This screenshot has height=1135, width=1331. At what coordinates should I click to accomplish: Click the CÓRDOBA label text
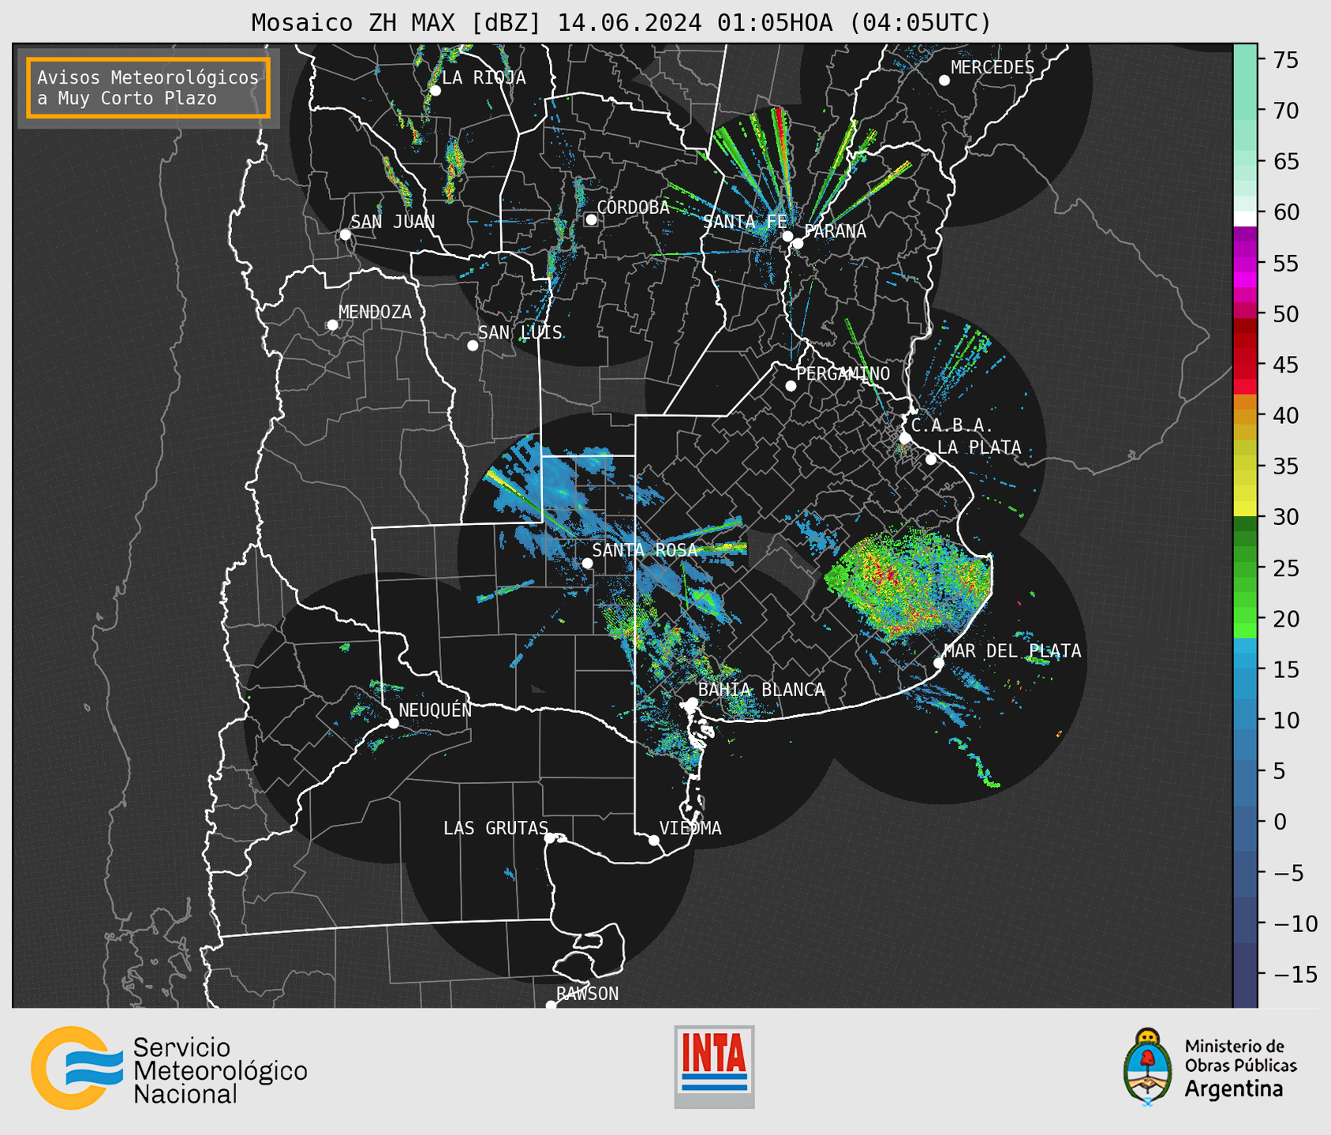[x=633, y=208]
